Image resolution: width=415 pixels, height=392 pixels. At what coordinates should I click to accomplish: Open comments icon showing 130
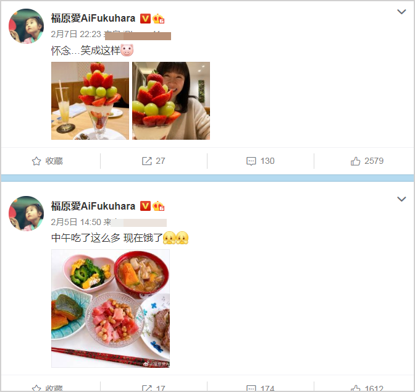click(x=251, y=161)
